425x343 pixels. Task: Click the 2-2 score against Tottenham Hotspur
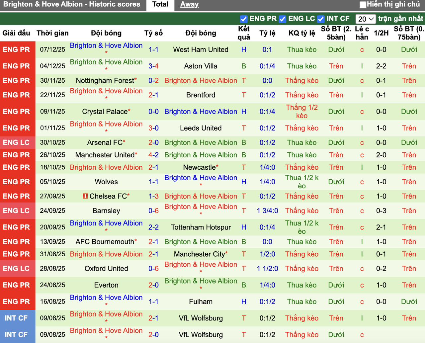153,227
